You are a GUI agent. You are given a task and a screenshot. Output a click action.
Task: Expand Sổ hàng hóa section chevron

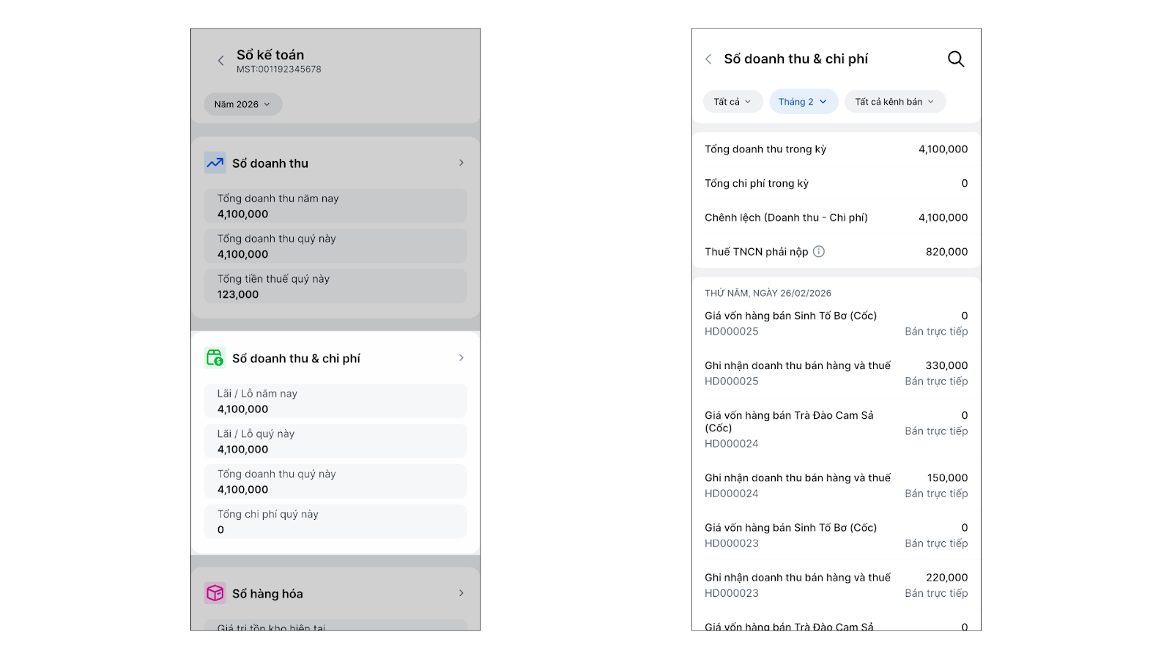pos(461,593)
